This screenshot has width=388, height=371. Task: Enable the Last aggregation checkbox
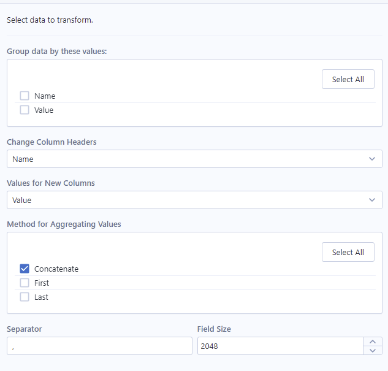tap(25, 297)
